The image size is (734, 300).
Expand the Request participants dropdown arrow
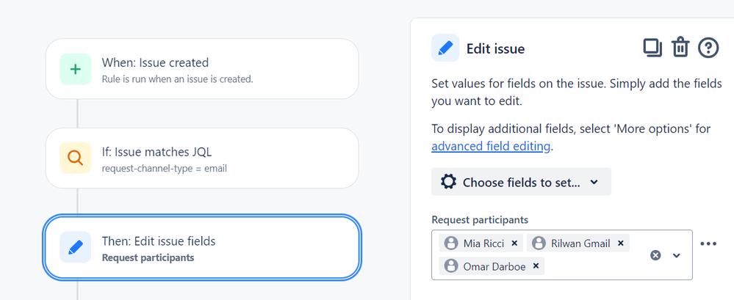(x=677, y=255)
